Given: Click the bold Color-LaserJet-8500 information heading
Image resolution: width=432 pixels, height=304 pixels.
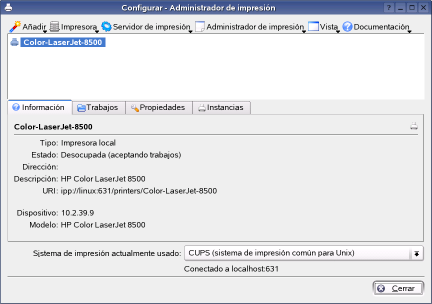Looking at the screenshot, I should 53,127.
